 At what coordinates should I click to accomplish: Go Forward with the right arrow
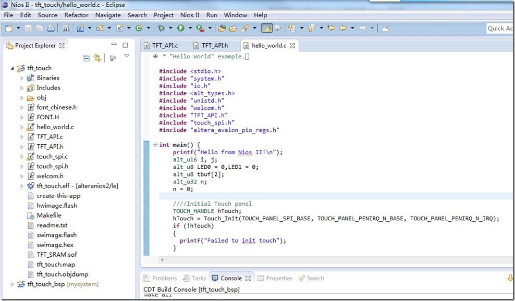click(x=362, y=28)
